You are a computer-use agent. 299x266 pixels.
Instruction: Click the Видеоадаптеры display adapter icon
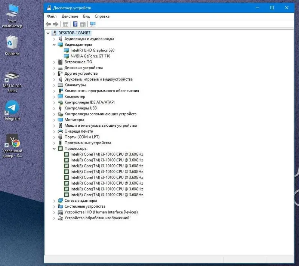pyautogui.click(x=60, y=44)
